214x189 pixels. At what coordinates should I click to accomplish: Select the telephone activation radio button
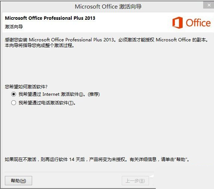coord(14,103)
